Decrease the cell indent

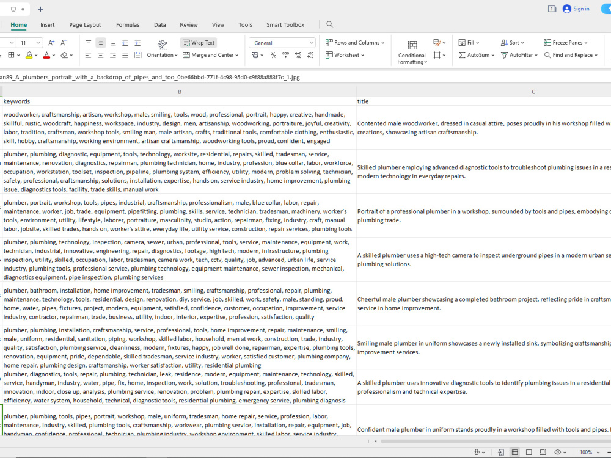tap(125, 43)
